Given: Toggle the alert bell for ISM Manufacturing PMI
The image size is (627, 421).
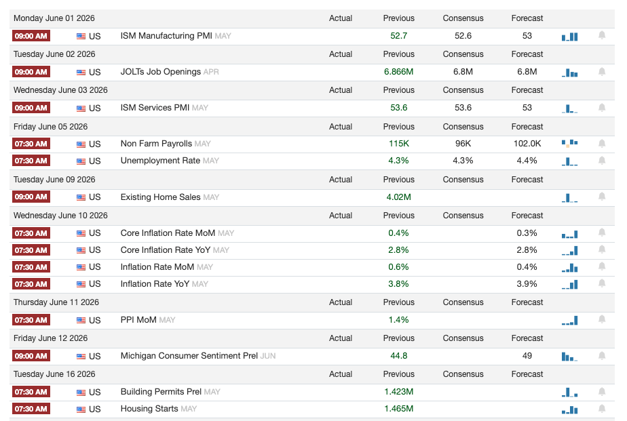Looking at the screenshot, I should (x=602, y=35).
